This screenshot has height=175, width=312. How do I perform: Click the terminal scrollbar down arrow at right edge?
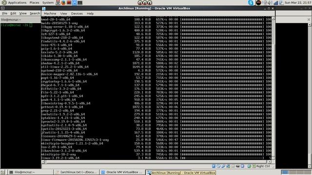310,166
